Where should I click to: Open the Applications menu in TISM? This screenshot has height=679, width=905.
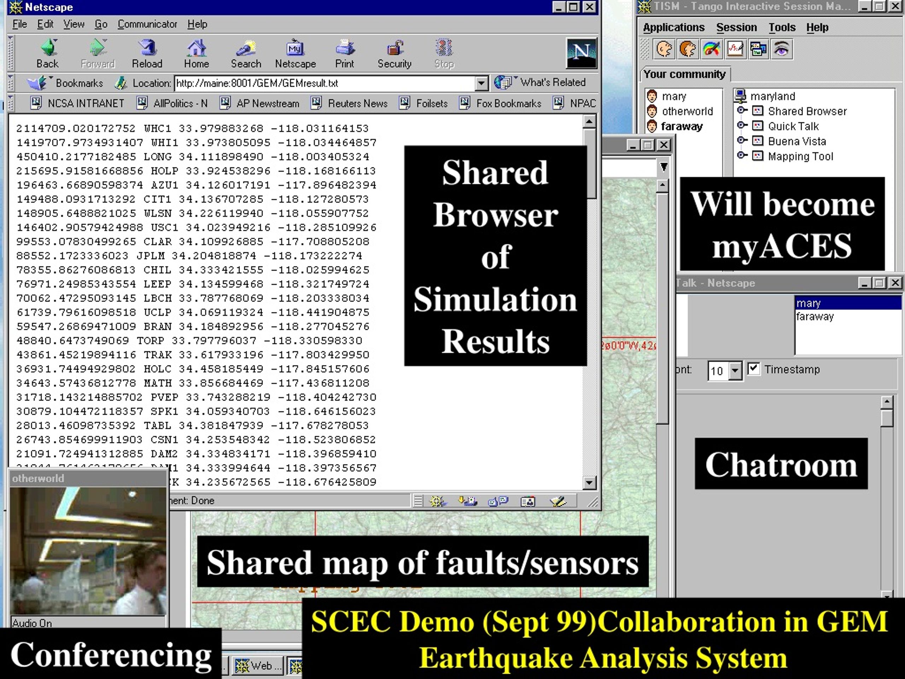[x=674, y=28]
